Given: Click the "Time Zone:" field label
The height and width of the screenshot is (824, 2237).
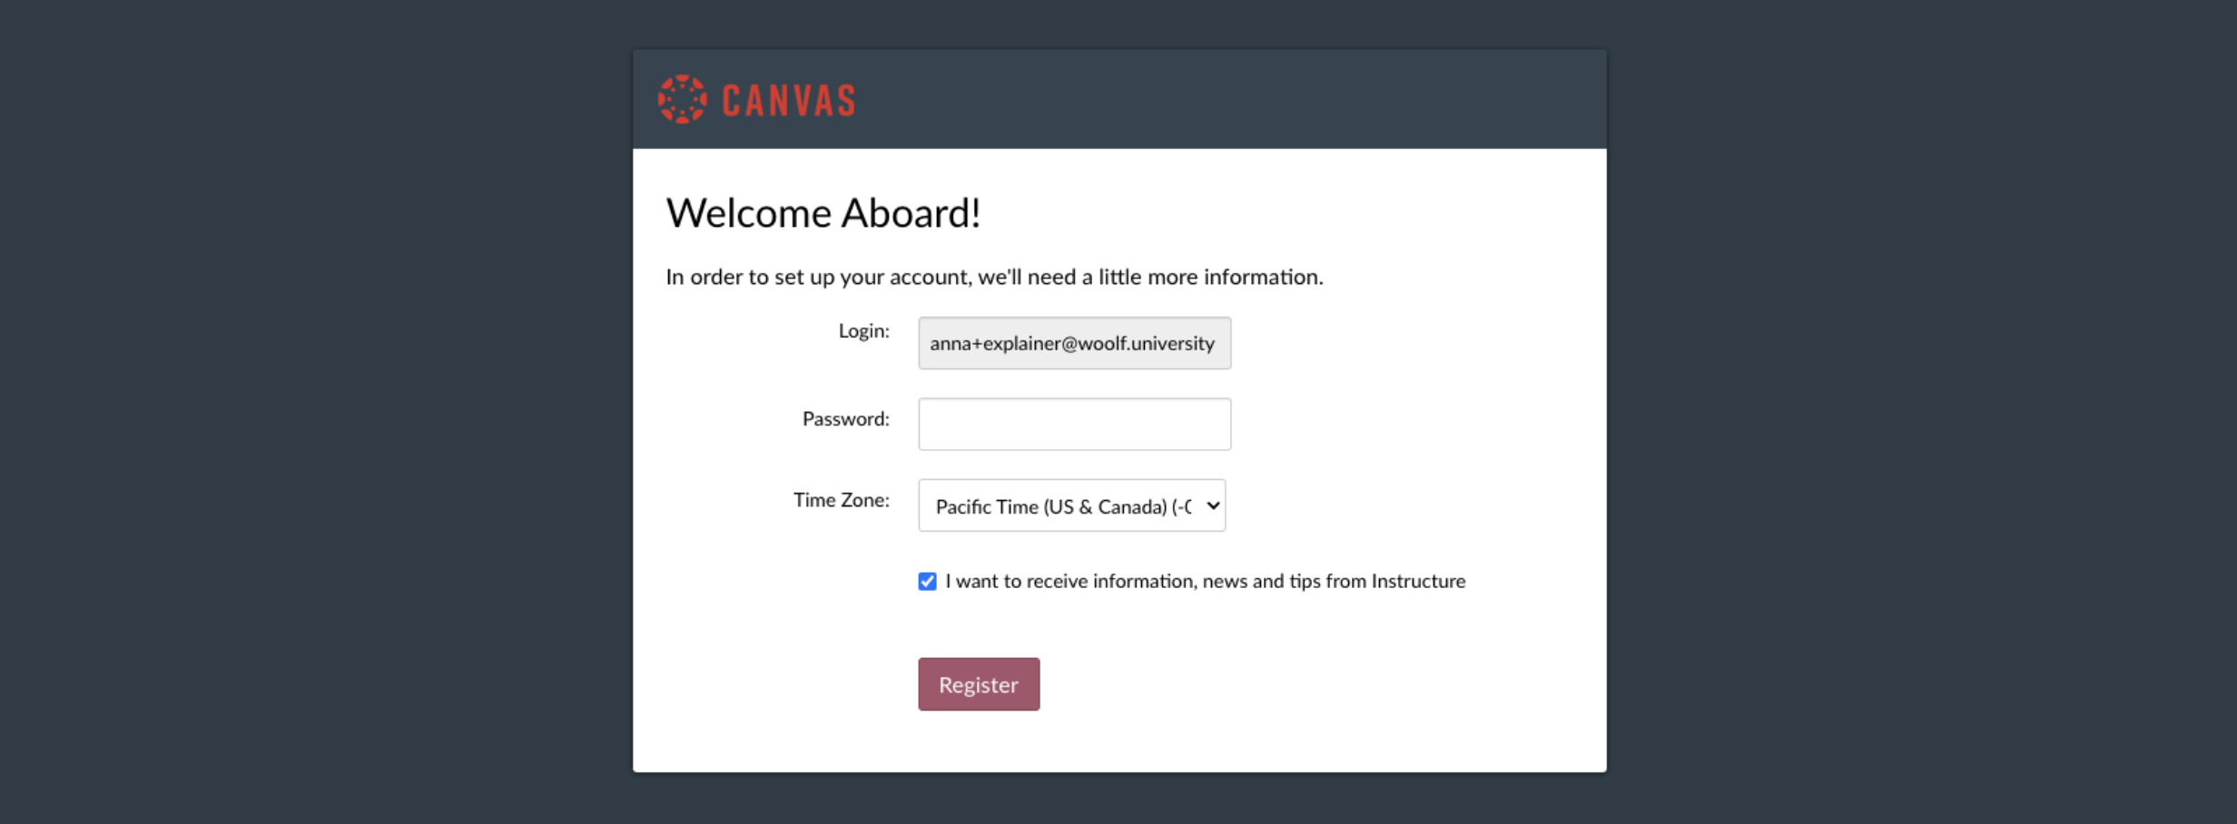Looking at the screenshot, I should (x=841, y=500).
